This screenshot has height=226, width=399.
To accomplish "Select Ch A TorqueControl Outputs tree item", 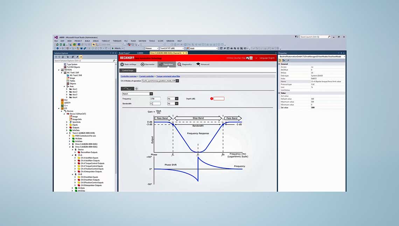I will click(92, 163).
